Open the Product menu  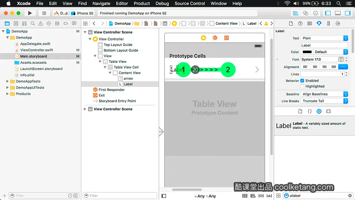(x=142, y=3)
